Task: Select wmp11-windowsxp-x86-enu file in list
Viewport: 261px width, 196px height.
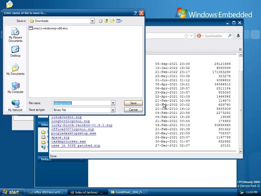Action: click(48, 28)
